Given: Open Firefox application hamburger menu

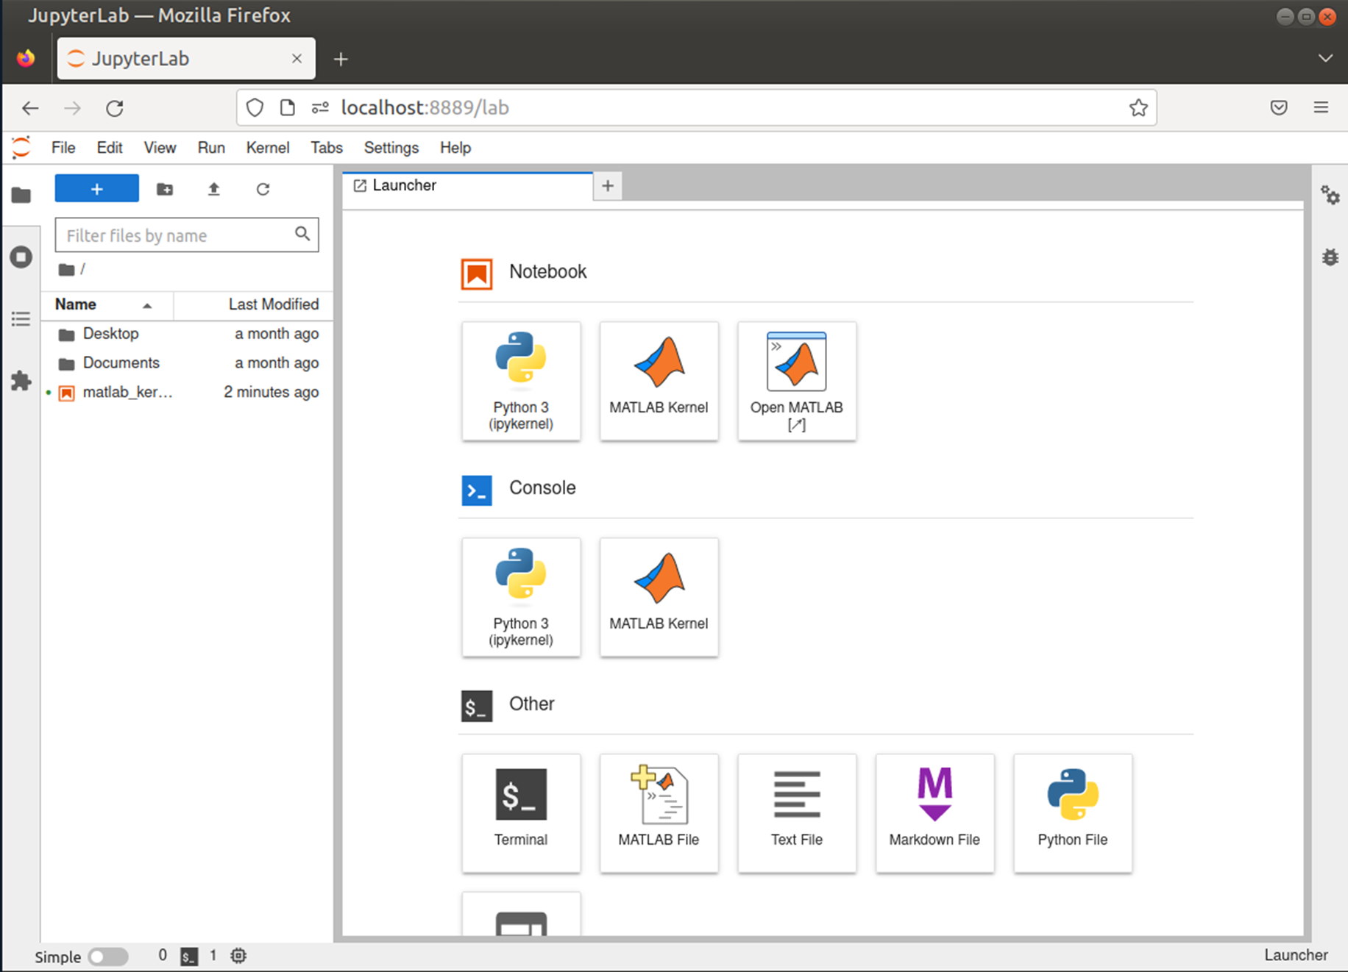Looking at the screenshot, I should (x=1321, y=108).
